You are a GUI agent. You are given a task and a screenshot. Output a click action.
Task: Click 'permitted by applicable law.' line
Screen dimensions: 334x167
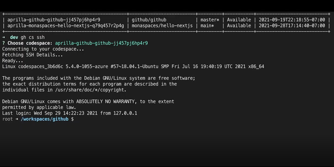click(39, 107)
